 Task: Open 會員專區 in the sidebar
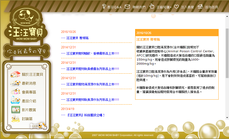[x=29, y=92]
